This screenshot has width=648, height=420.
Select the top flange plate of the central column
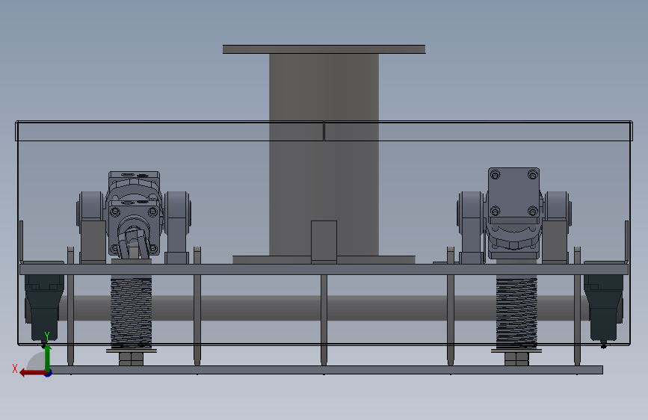click(324, 49)
